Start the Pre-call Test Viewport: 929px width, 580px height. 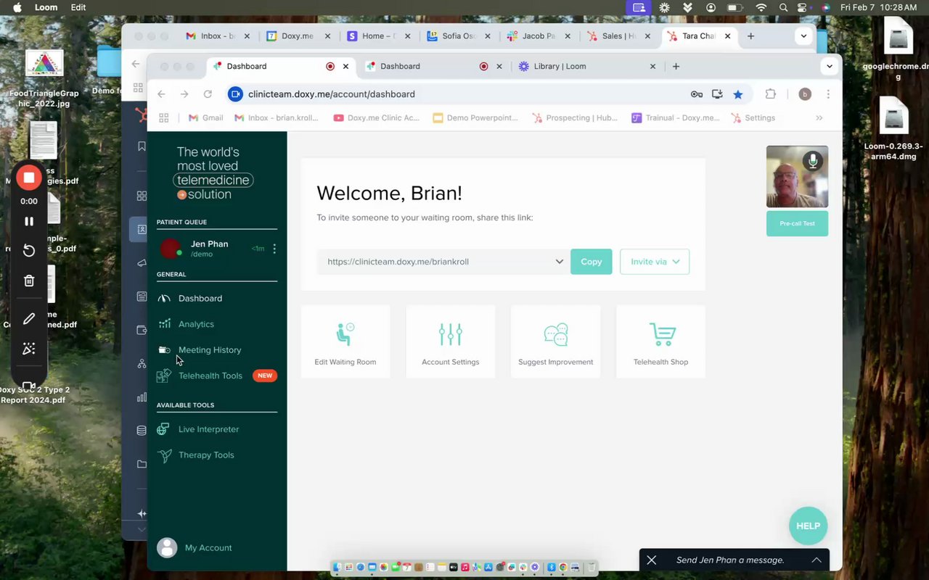pyautogui.click(x=797, y=223)
